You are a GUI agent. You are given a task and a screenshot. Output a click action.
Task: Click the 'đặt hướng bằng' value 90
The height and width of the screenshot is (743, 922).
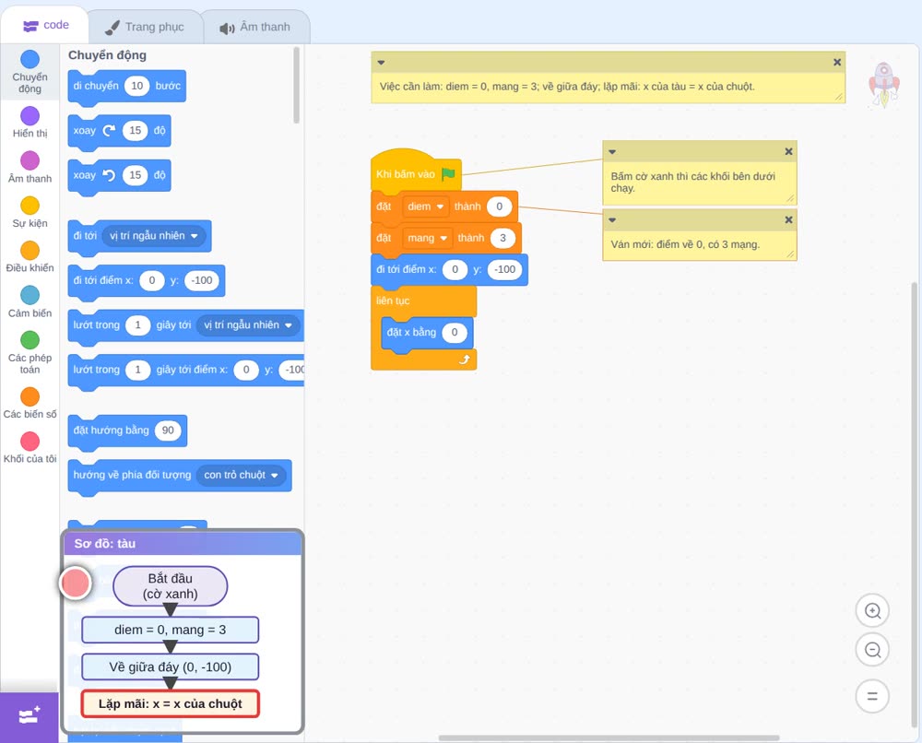click(168, 430)
